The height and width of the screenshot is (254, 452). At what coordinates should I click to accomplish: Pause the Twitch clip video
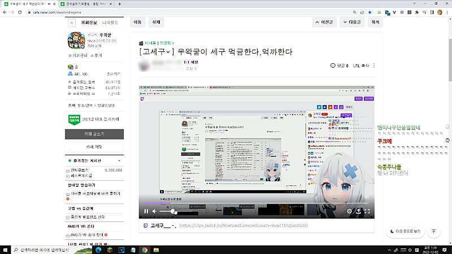[x=146, y=211]
